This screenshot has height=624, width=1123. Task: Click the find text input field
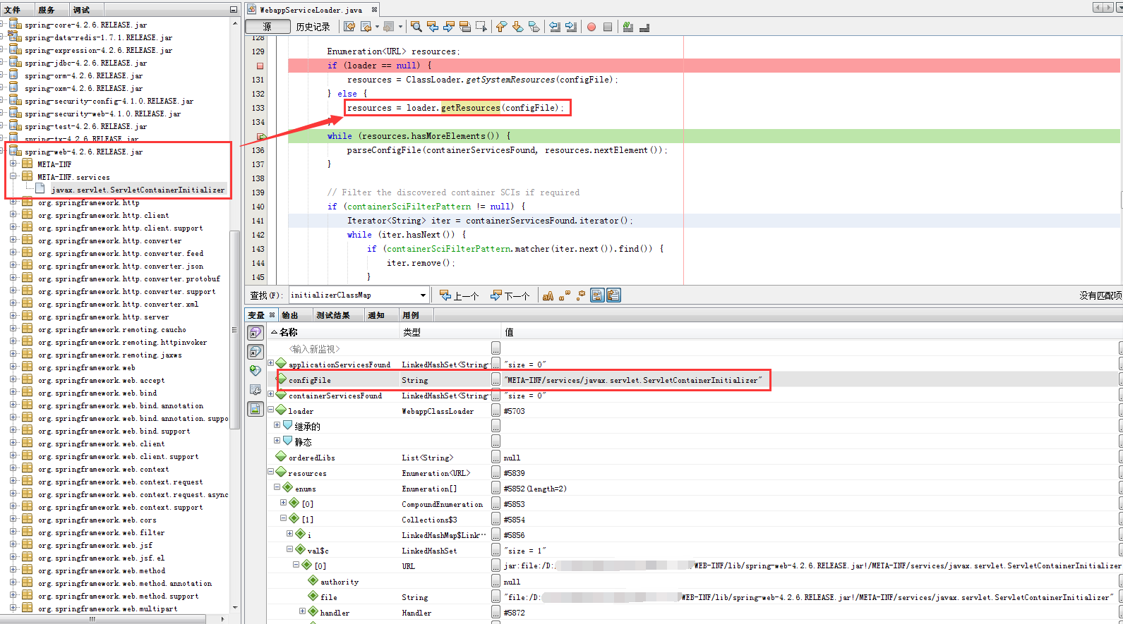coord(354,295)
